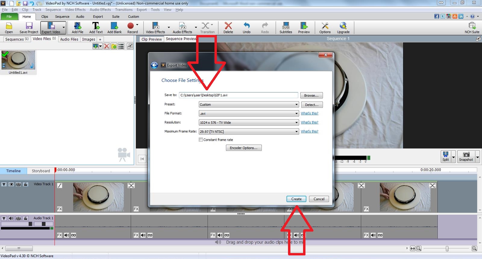Image resolution: width=482 pixels, height=259 pixels.
Task: Open the File Format dropdown showing .avi
Action: (x=249, y=114)
